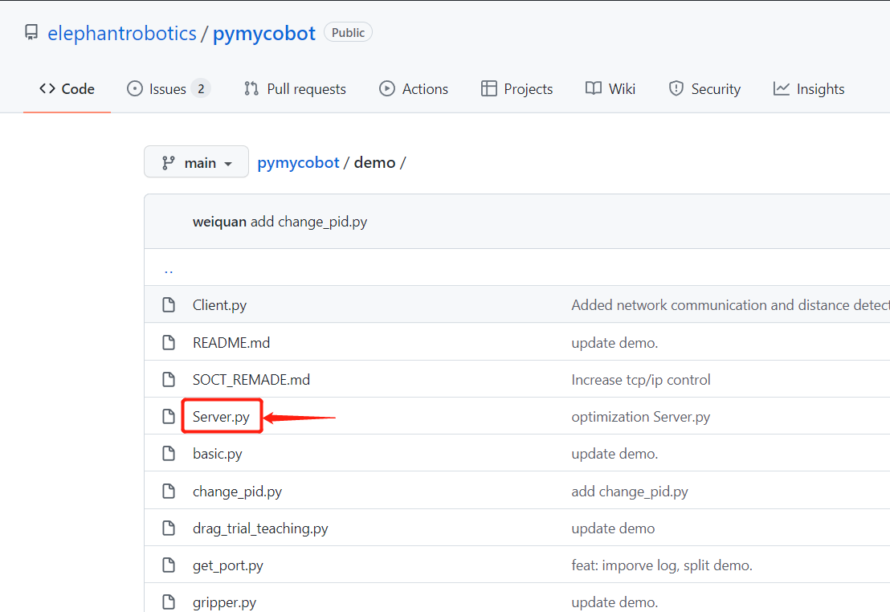The width and height of the screenshot is (890, 612).
Task: Switch to the Issues tab
Action: click(x=169, y=88)
